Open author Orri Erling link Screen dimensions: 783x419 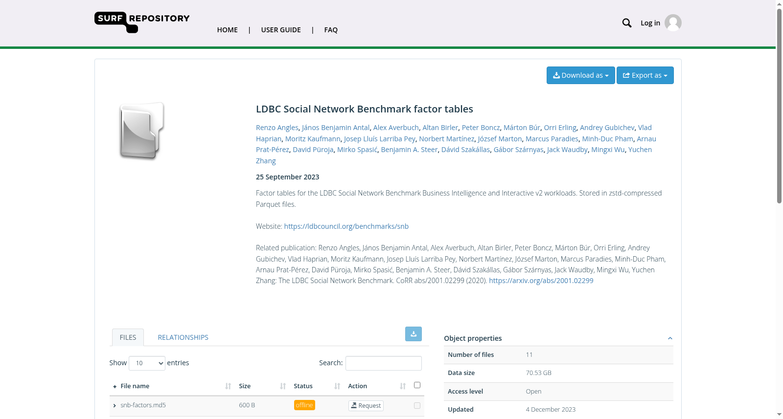pos(560,128)
